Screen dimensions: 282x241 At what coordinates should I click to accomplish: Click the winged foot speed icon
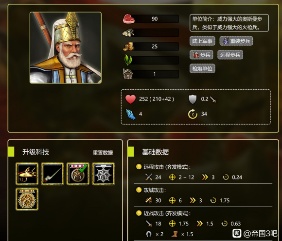coord(131,114)
